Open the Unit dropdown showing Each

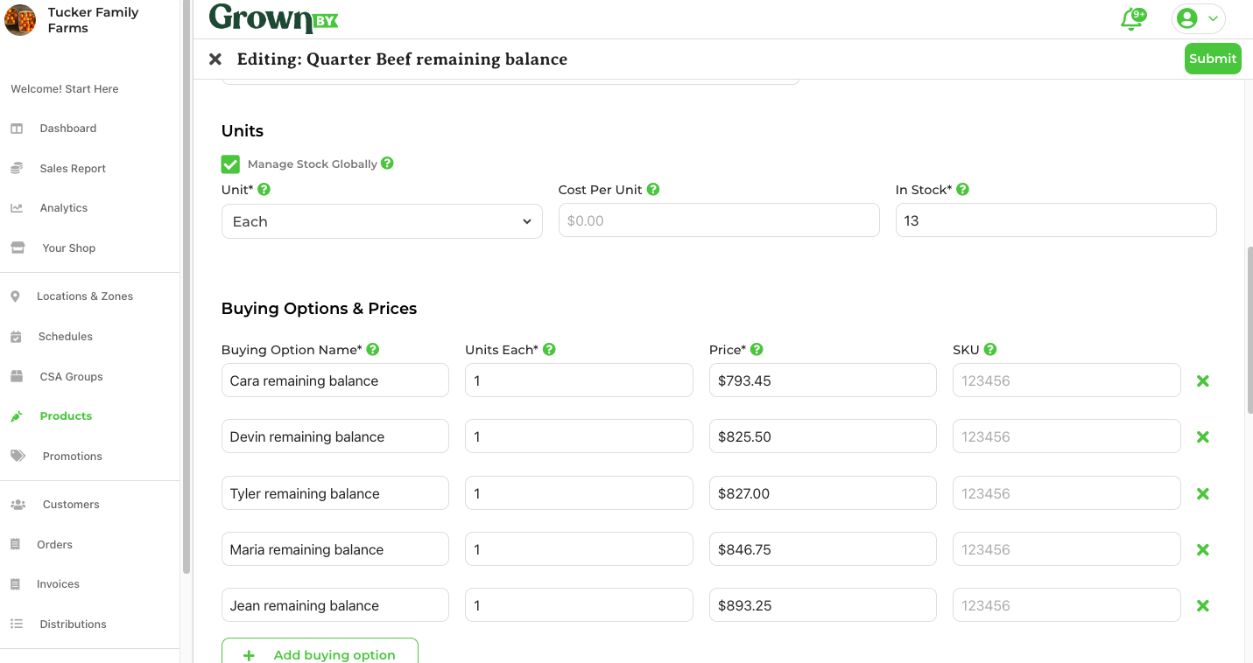[382, 221]
